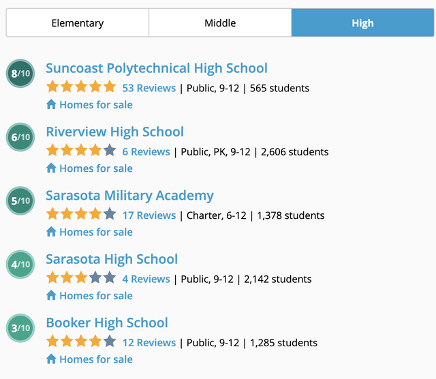436x379 pixels.
Task: Open the Sarasota Military Academy link
Action: point(130,196)
